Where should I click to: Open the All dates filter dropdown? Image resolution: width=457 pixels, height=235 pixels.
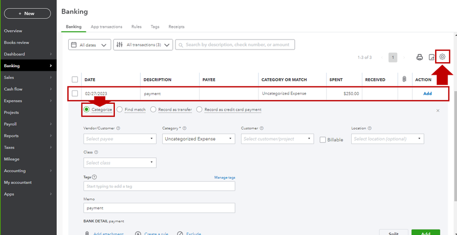pyautogui.click(x=90, y=45)
